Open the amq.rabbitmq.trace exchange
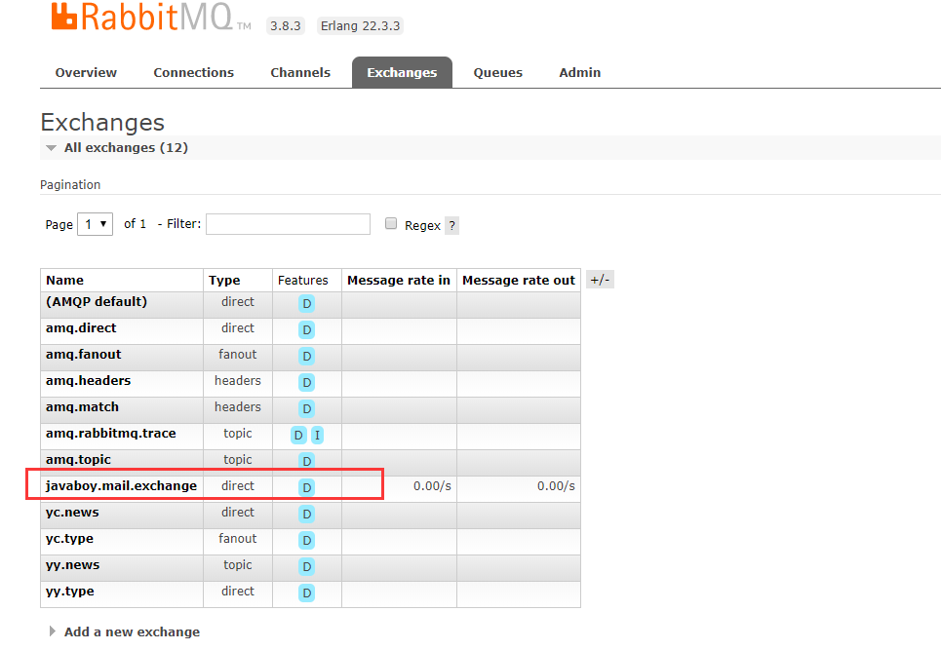 [111, 434]
